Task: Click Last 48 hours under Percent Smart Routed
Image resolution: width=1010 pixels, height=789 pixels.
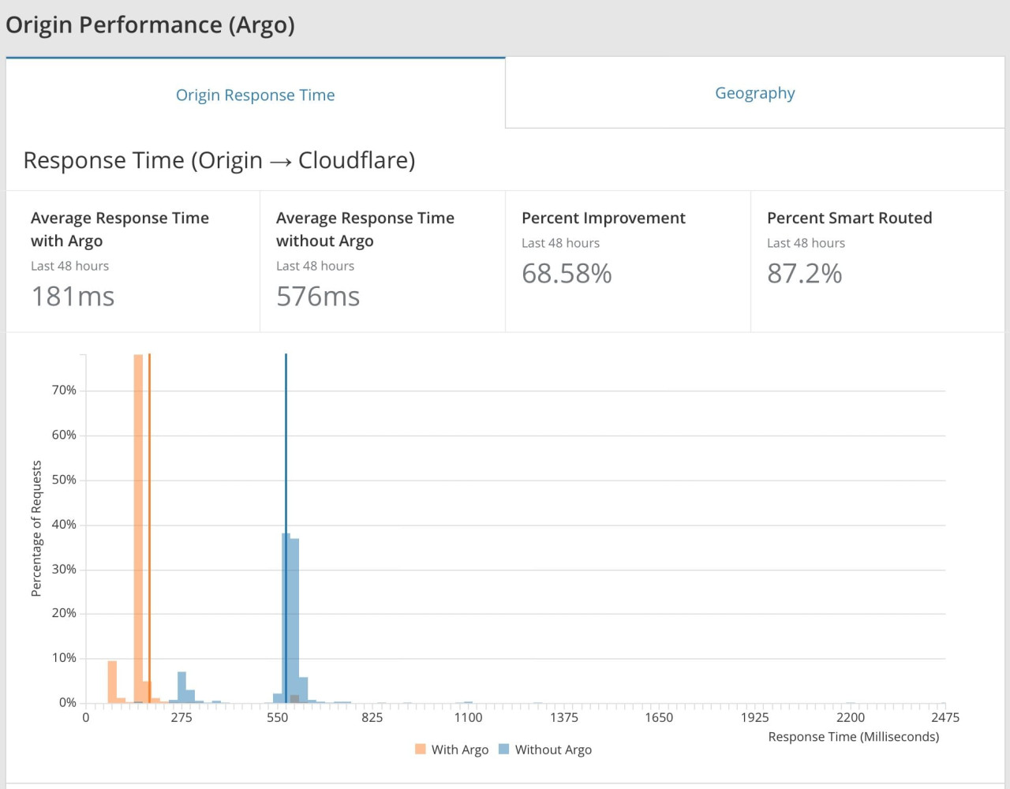Action: (x=806, y=243)
